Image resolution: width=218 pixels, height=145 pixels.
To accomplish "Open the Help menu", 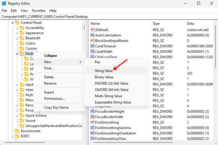I will point(53,11).
